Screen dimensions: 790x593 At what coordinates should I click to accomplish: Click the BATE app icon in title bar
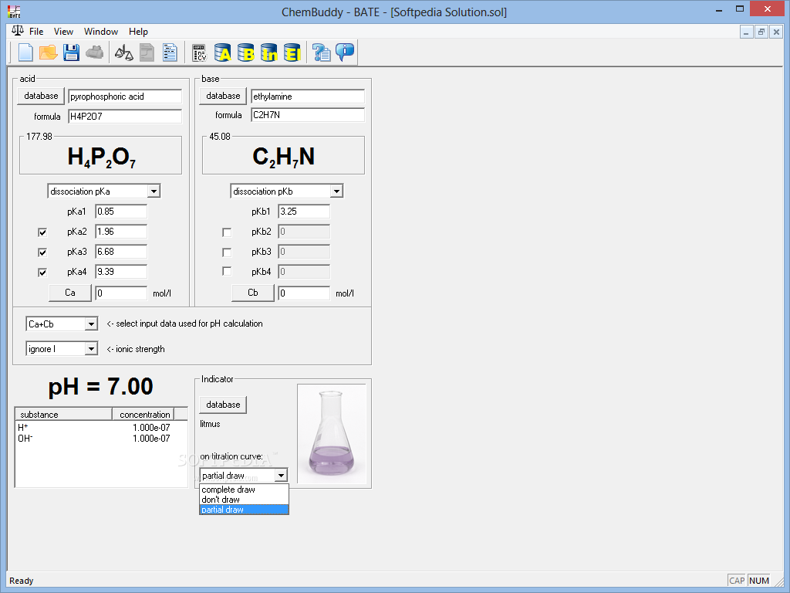click(x=15, y=11)
